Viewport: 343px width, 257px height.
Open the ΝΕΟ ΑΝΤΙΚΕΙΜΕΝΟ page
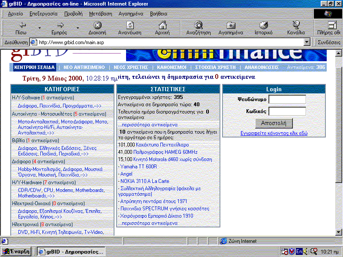point(84,67)
